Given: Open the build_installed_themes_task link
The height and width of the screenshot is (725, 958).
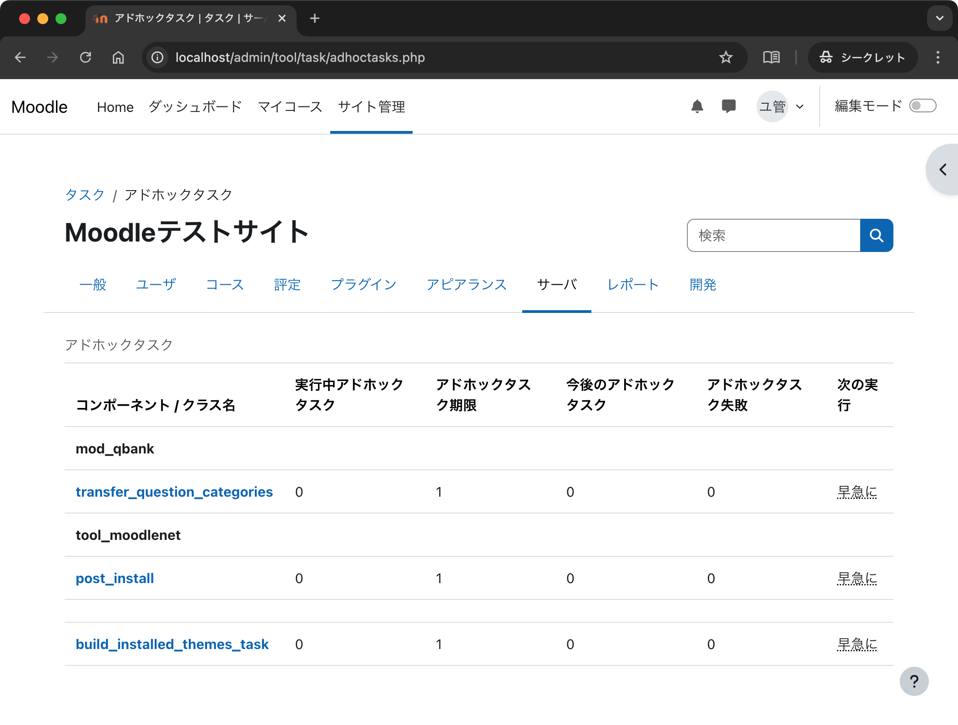Looking at the screenshot, I should 172,644.
